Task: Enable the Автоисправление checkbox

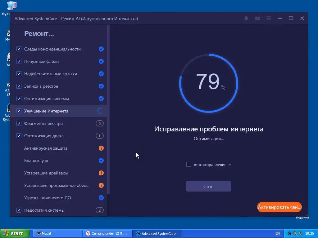Action: tap(189, 164)
